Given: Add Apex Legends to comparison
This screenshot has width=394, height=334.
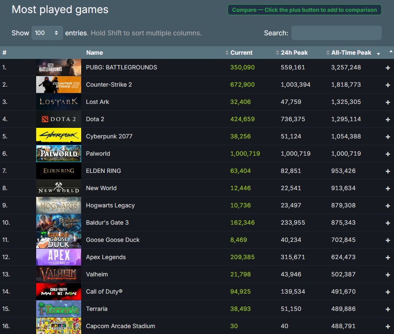Looking at the screenshot, I should (x=388, y=257).
